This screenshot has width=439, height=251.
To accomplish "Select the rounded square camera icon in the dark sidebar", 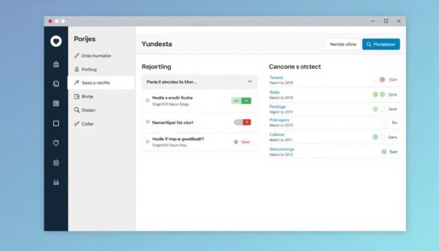I will tap(56, 103).
